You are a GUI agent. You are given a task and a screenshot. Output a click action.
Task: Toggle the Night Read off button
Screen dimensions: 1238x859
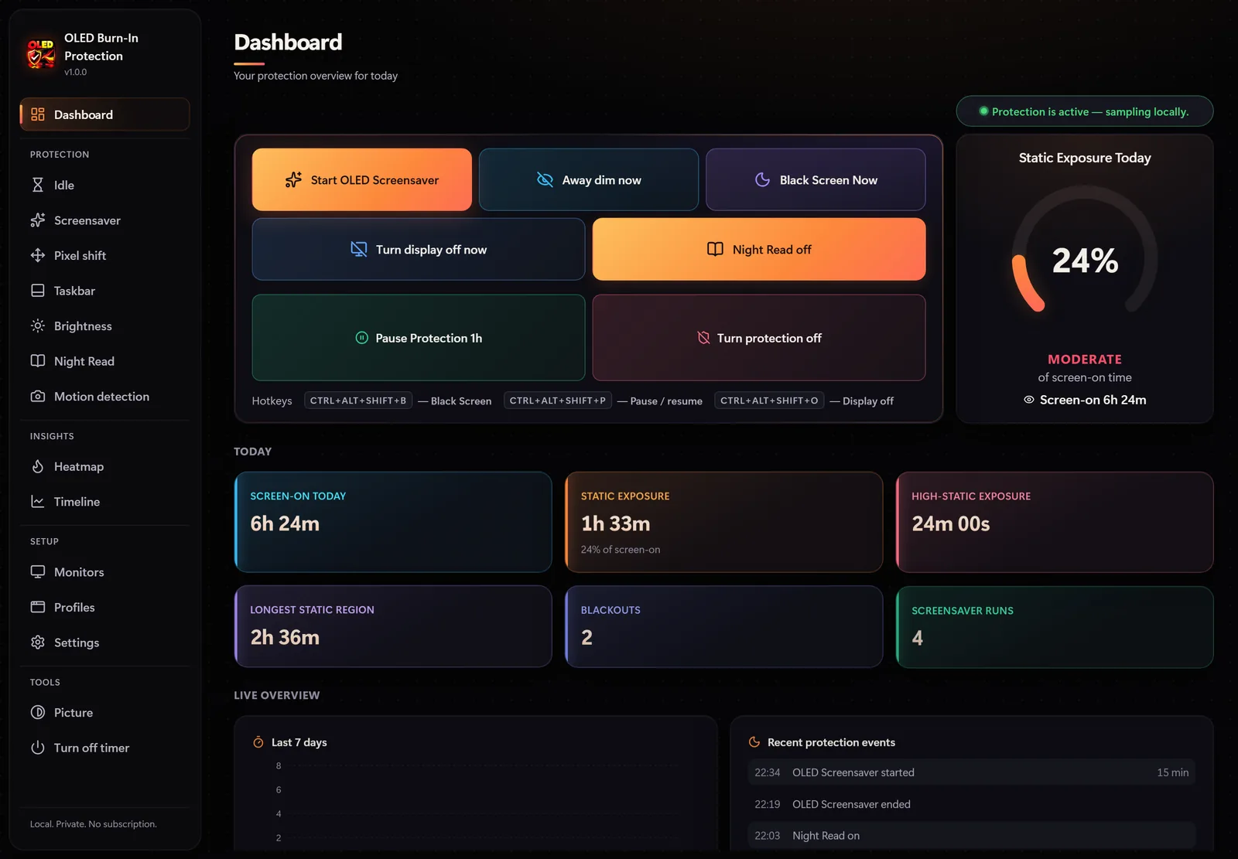(759, 249)
